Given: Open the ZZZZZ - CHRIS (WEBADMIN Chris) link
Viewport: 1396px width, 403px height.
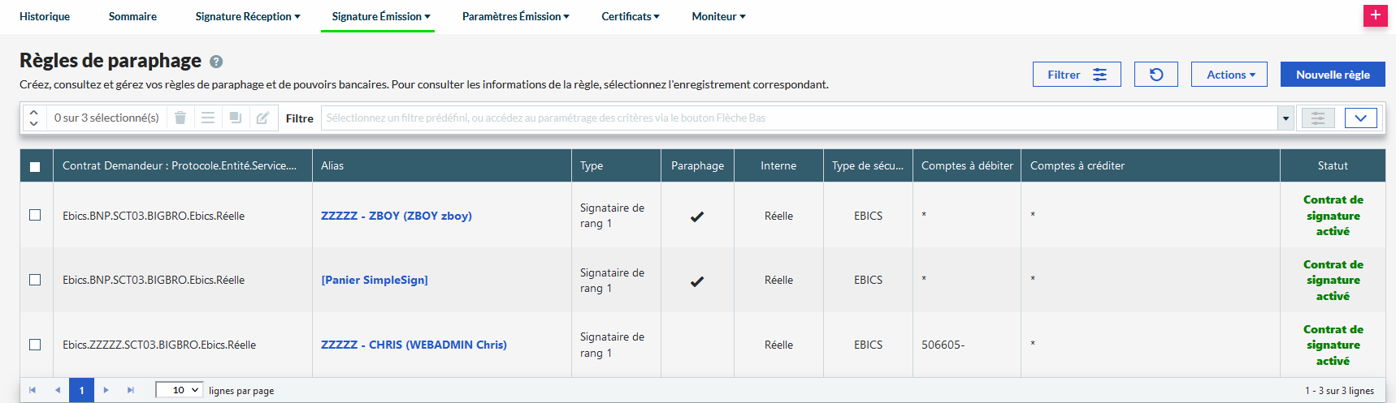Looking at the screenshot, I should pos(414,345).
